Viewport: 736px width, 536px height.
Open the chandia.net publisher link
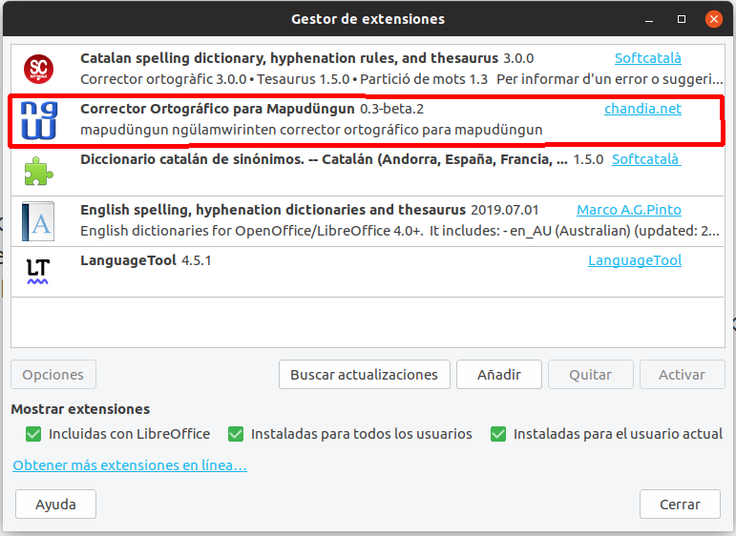tap(642, 109)
